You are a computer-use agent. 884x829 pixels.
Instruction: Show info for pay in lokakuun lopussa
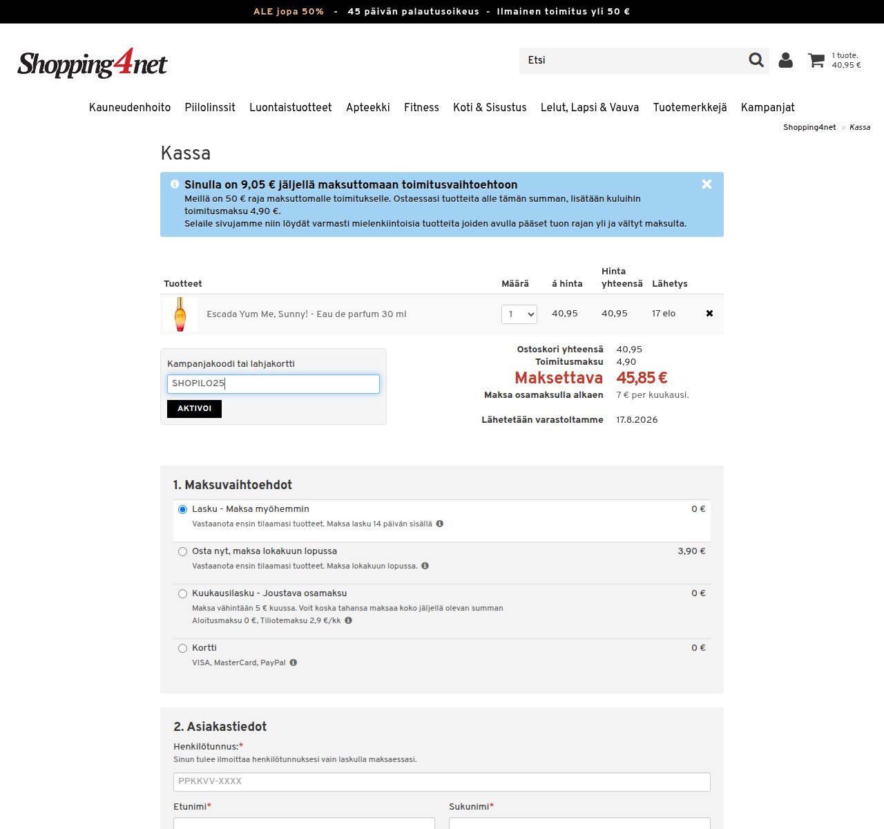tap(425, 566)
